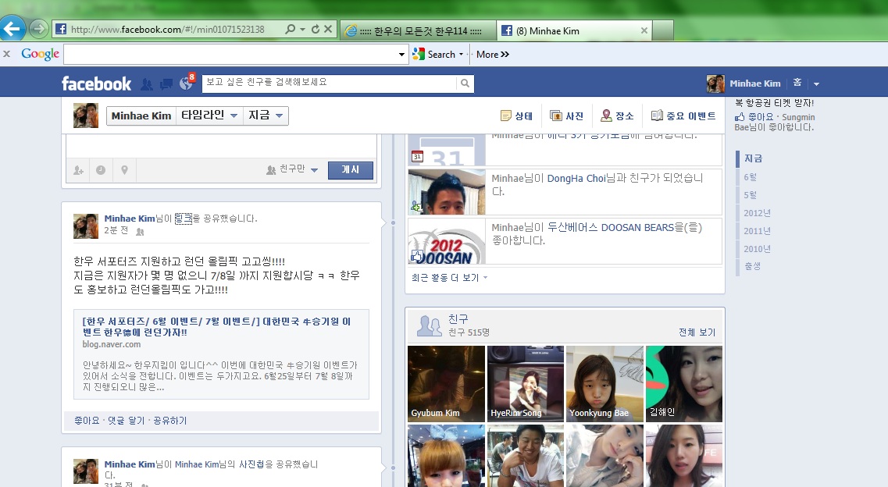
Task: Click composer clock date icon
Action: 101,169
